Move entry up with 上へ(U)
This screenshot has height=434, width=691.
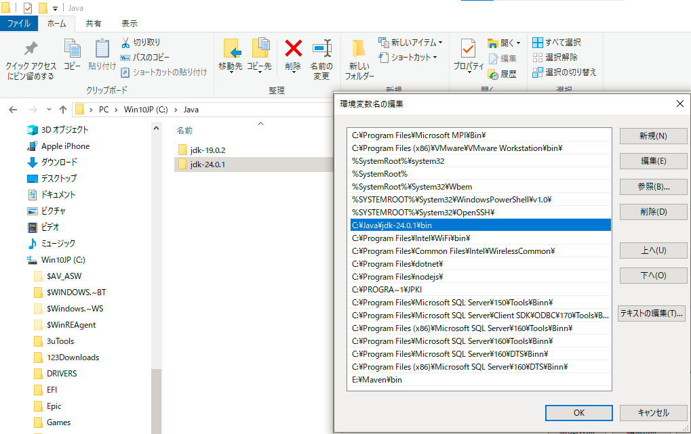point(653,251)
